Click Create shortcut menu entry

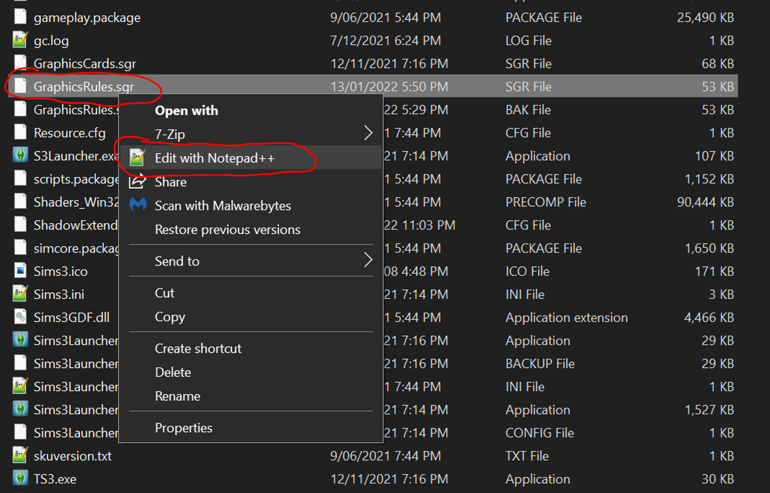click(198, 348)
